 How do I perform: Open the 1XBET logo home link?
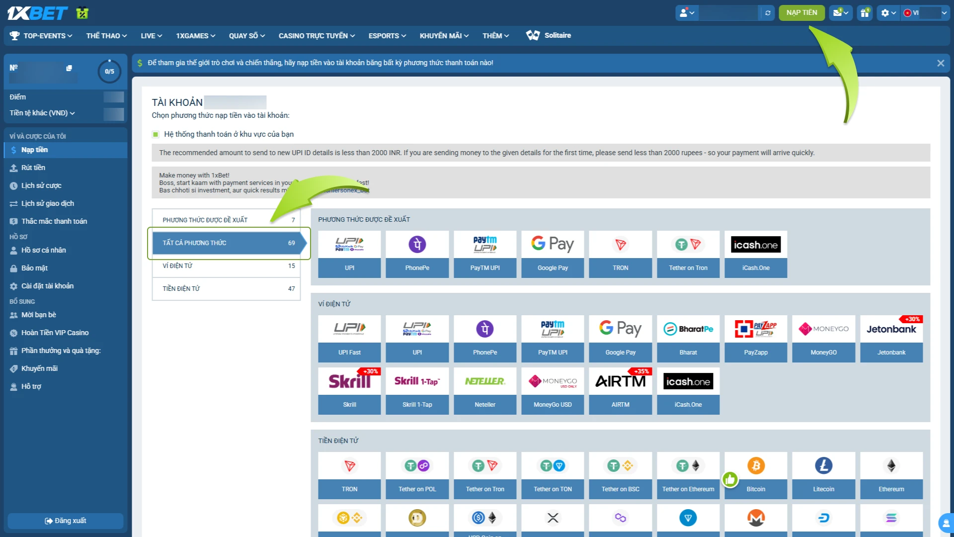pos(37,13)
